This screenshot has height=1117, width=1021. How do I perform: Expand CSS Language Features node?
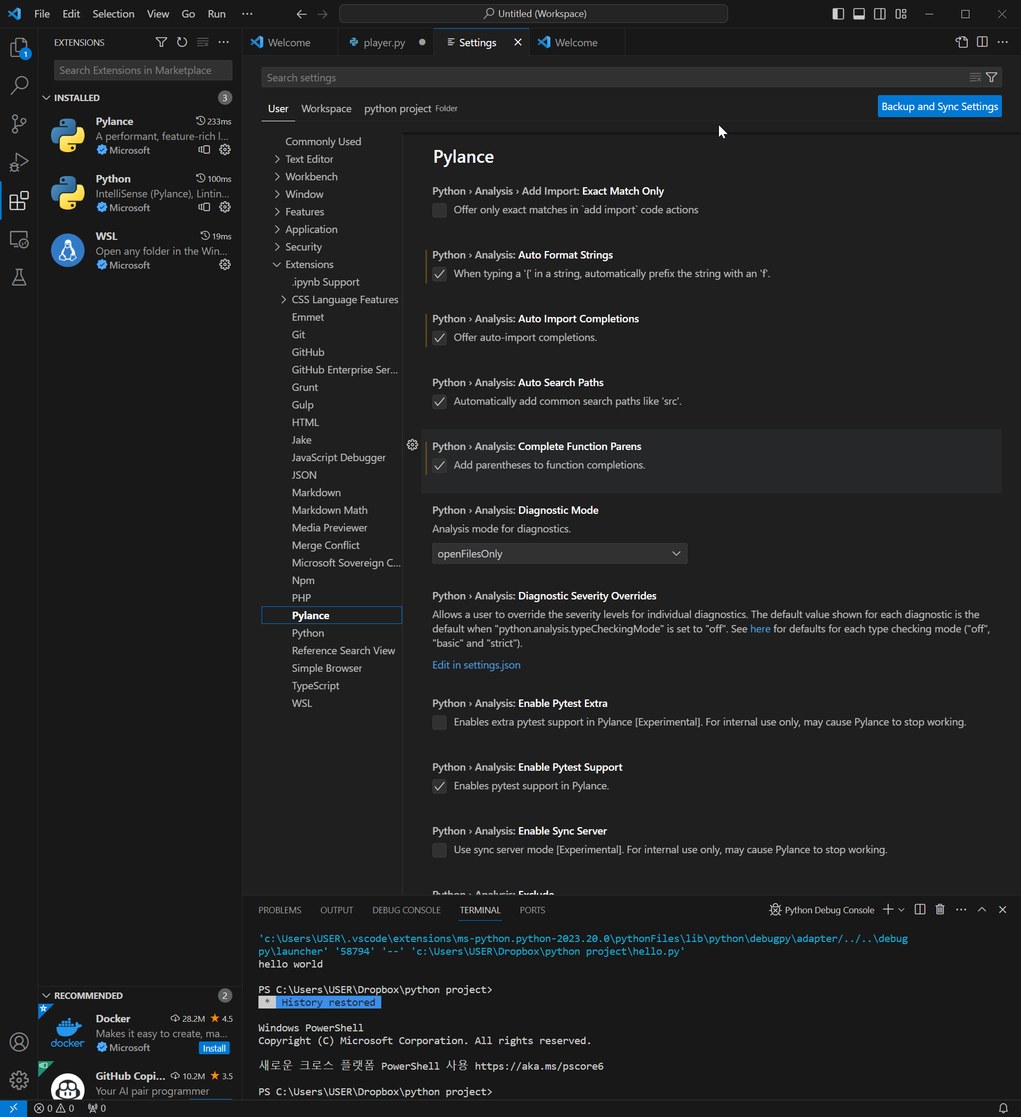click(x=283, y=299)
